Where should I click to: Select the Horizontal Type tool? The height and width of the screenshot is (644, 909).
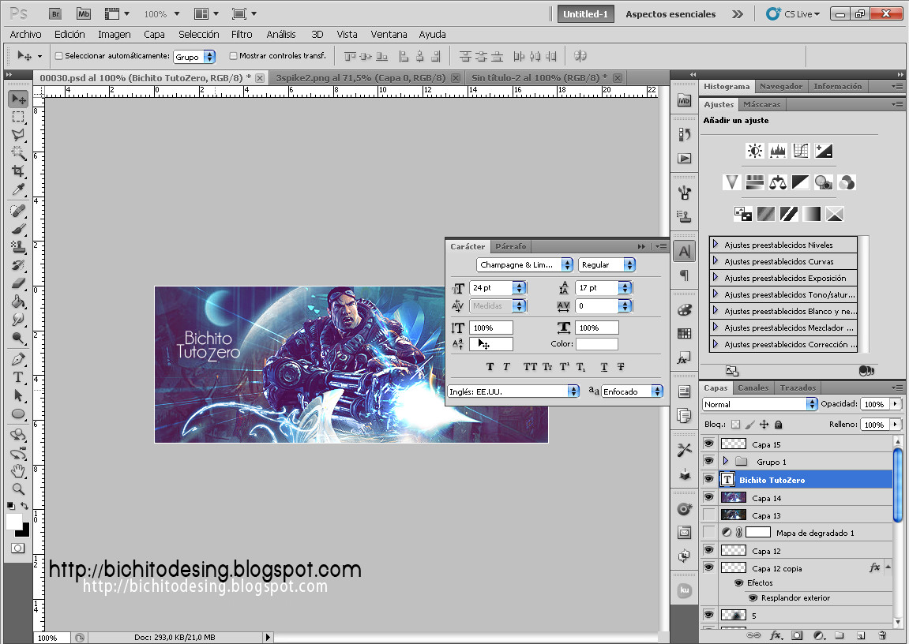point(18,377)
